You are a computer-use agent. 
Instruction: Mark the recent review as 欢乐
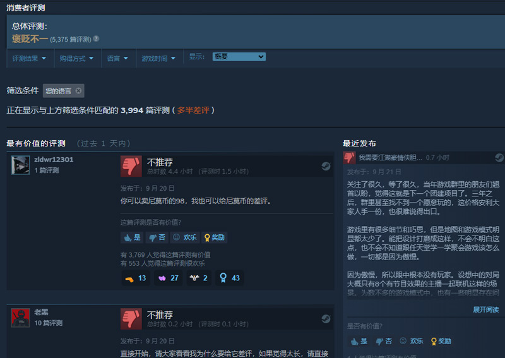412,341
